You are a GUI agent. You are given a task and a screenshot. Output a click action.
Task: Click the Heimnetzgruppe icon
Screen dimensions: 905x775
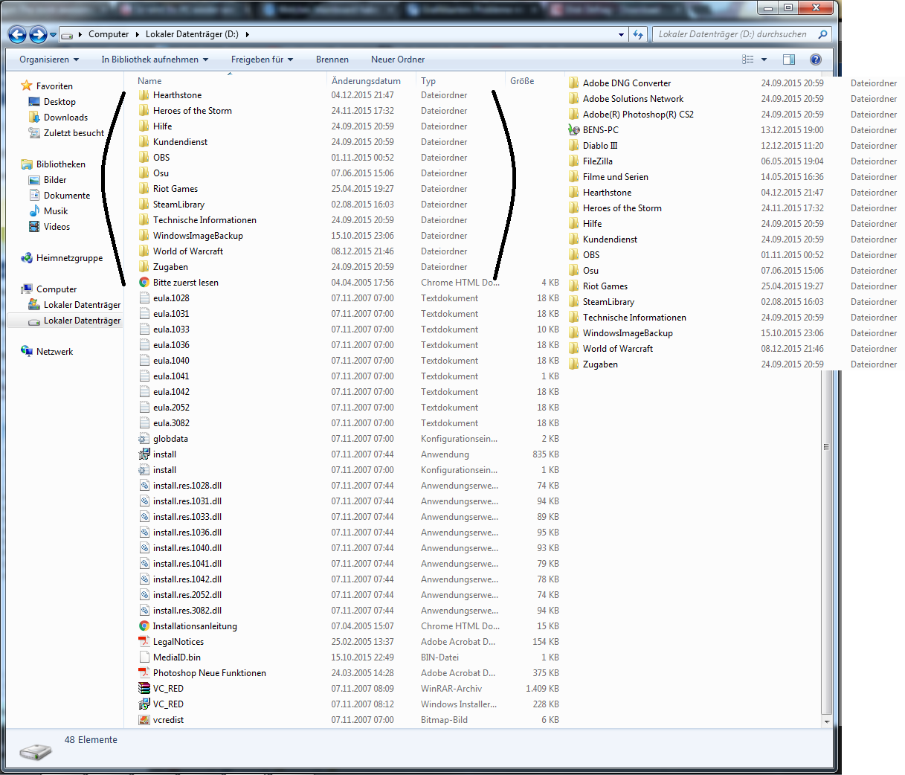27,258
